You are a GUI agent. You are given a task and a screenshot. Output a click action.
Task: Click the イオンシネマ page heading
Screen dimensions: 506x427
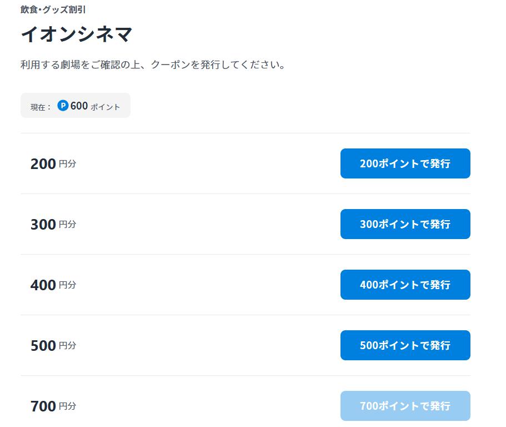coord(77,34)
